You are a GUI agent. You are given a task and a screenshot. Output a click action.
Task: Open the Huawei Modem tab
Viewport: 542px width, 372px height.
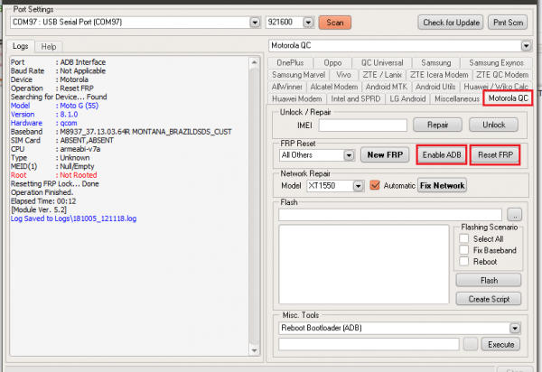click(296, 98)
